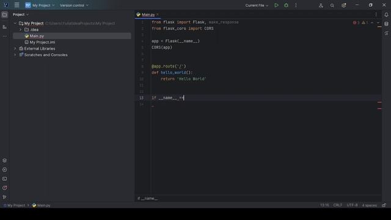Collapse the My Project root node
The image size is (391, 220).
pos(15,23)
